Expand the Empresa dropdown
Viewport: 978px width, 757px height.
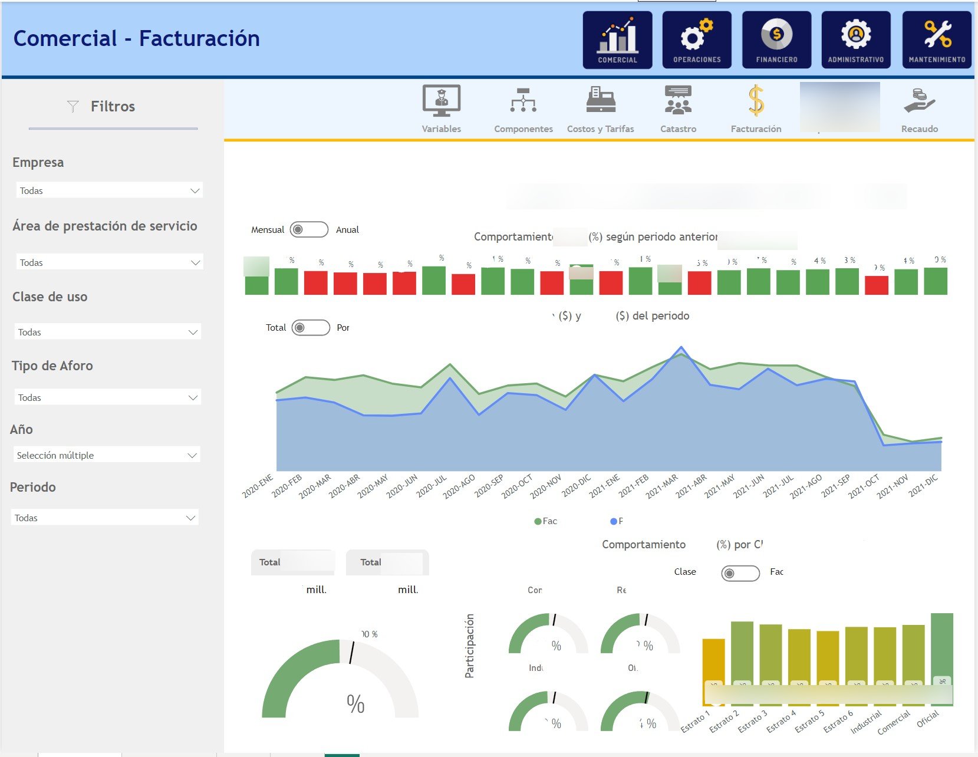[108, 190]
